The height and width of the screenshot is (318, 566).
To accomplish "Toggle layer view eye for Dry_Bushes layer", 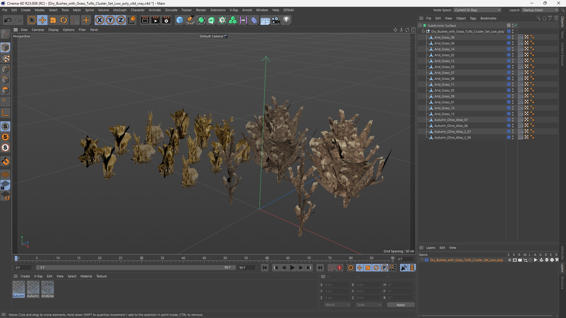I will [515, 260].
